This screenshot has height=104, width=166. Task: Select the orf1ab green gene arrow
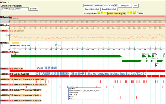[66, 56]
